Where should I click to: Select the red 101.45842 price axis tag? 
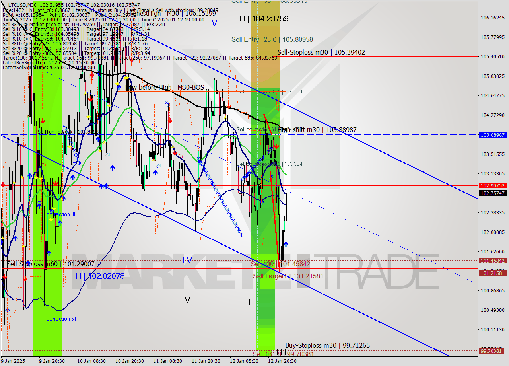point(493,261)
